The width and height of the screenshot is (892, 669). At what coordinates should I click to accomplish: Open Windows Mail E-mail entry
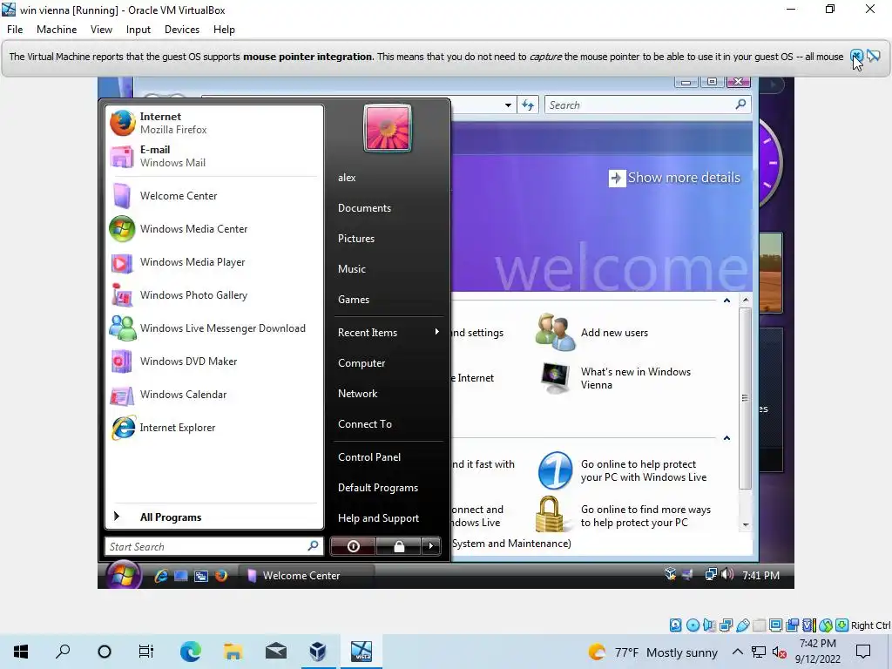[x=214, y=156]
